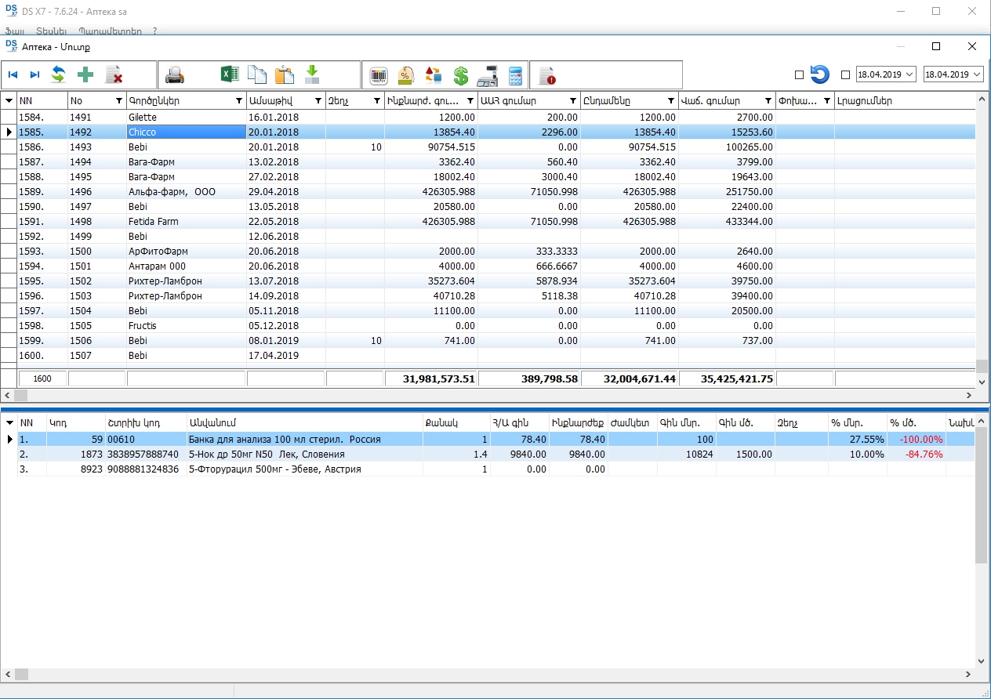The height and width of the screenshot is (699, 991).
Task: Click the colored shapes icon
Action: [434, 75]
